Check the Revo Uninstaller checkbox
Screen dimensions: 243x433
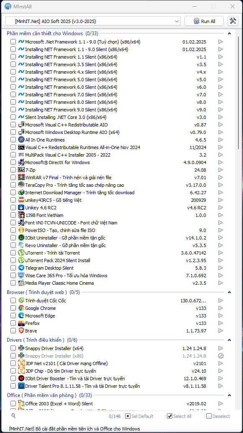(13, 245)
